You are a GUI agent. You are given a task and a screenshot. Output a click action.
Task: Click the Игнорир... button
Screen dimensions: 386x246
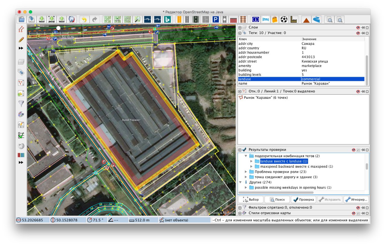pyautogui.click(x=356, y=200)
